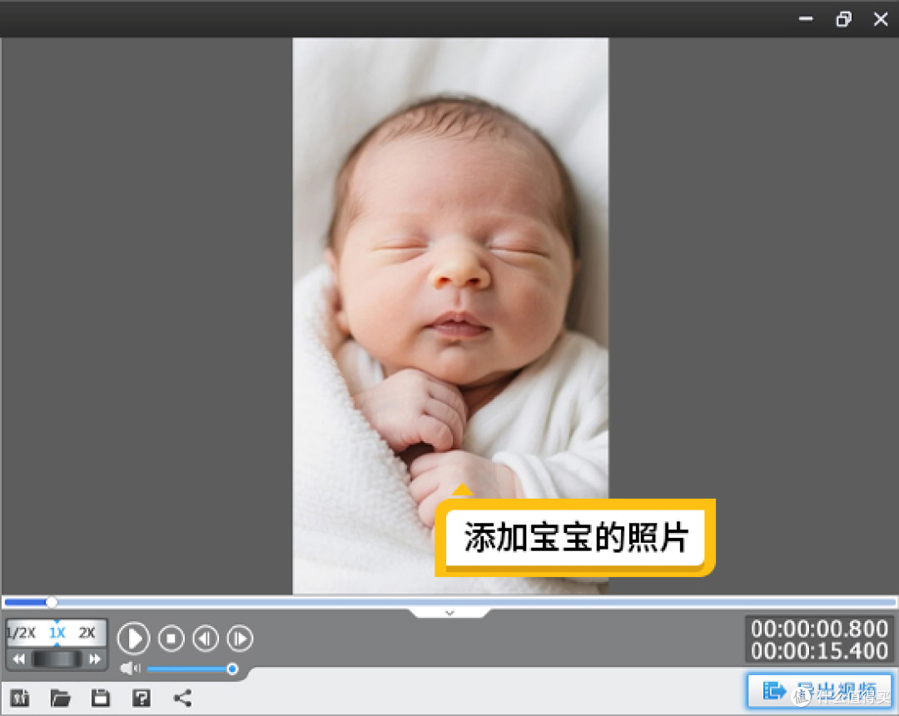Set playback speed to 1X
The image size is (899, 716).
pyautogui.click(x=57, y=633)
